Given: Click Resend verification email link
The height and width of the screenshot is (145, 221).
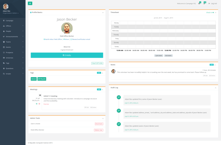Looking at the screenshot, I should pyautogui.click(x=80, y=39).
